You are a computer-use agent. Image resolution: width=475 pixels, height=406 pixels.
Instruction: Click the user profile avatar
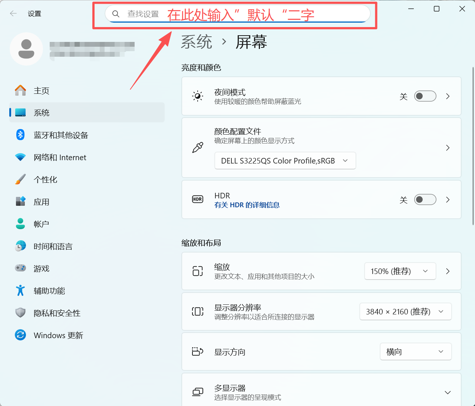coord(26,49)
